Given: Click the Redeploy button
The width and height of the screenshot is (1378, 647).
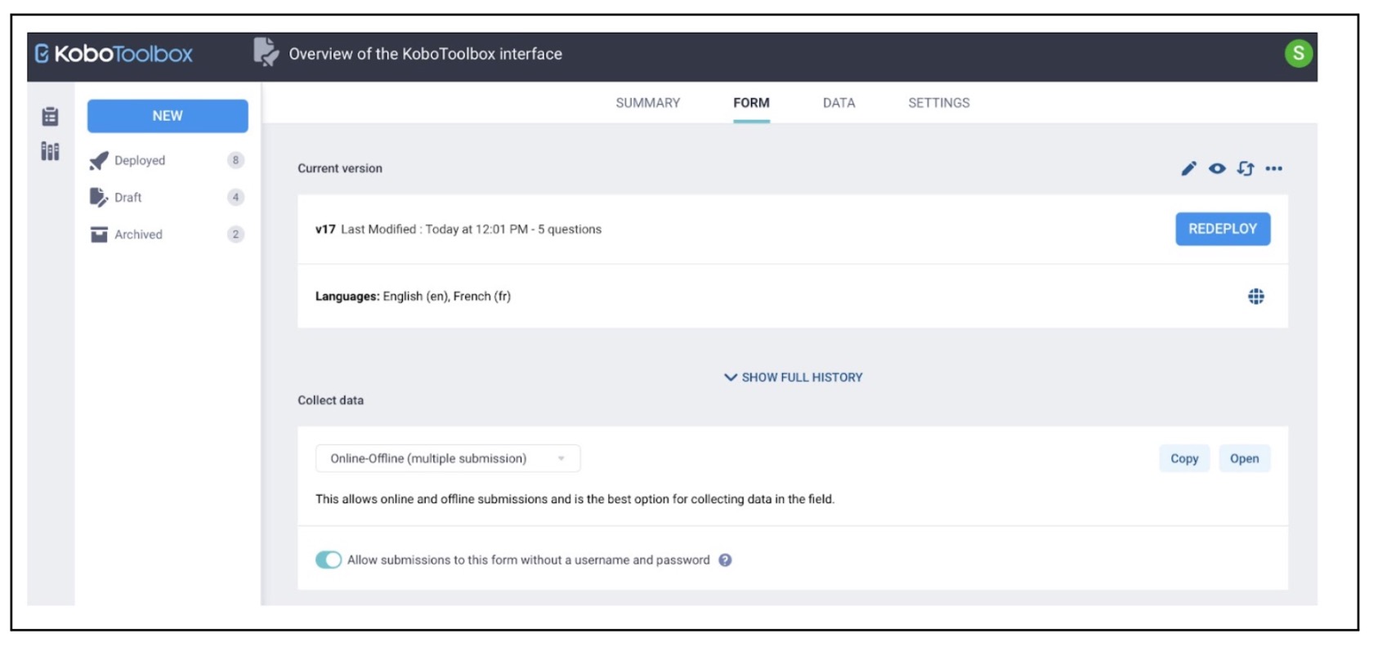Looking at the screenshot, I should pos(1222,229).
